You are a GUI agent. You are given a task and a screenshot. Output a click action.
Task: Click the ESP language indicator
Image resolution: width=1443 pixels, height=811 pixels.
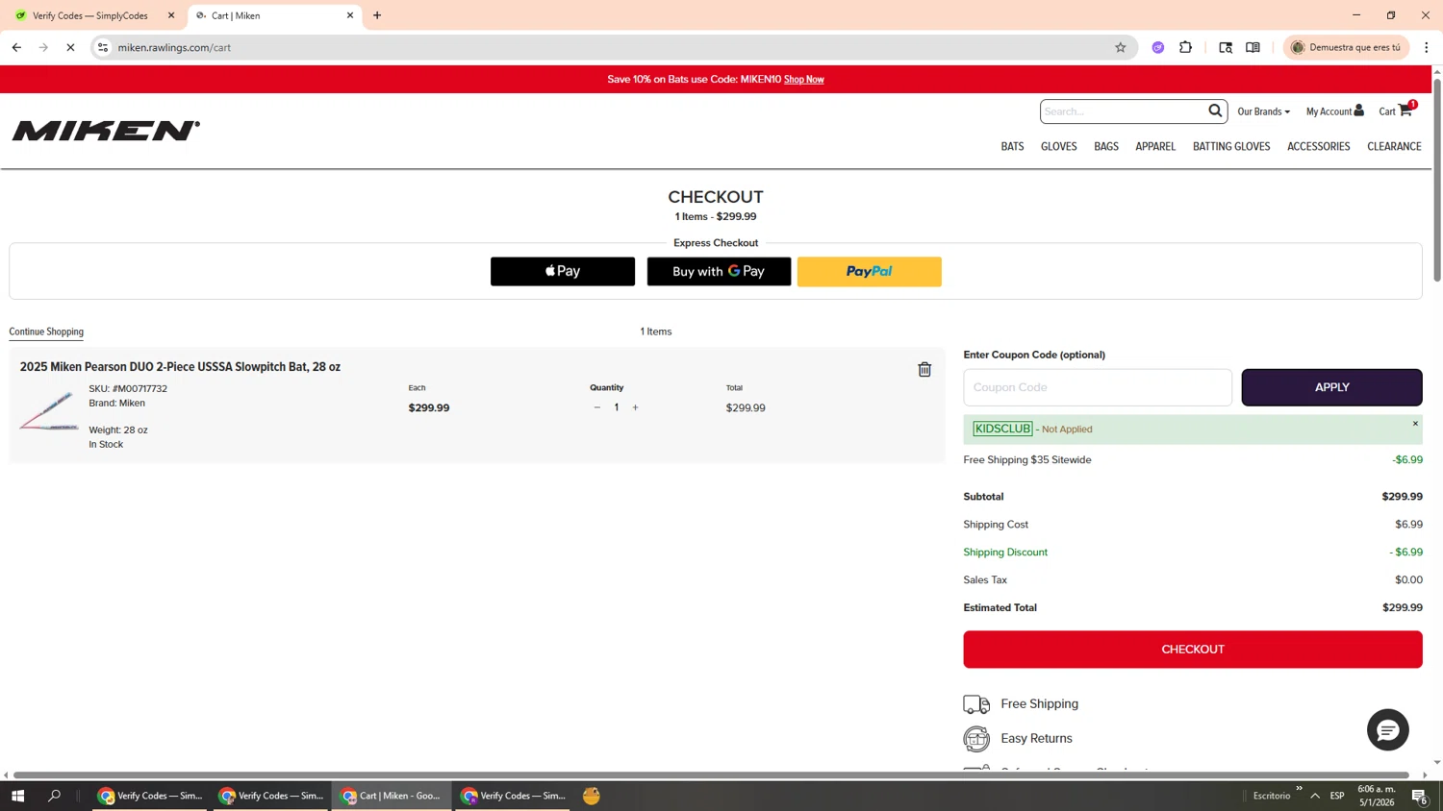tap(1337, 796)
